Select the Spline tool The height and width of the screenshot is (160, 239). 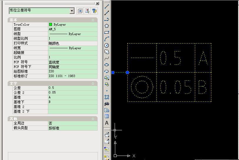pyautogui.click(x=107, y=58)
